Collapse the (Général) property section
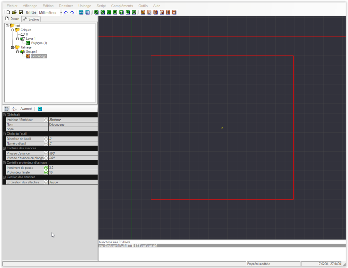This screenshot has width=348, height=268. [4, 115]
